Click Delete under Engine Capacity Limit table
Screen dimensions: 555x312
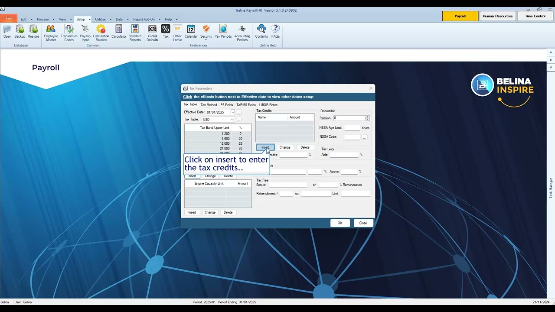(x=228, y=212)
